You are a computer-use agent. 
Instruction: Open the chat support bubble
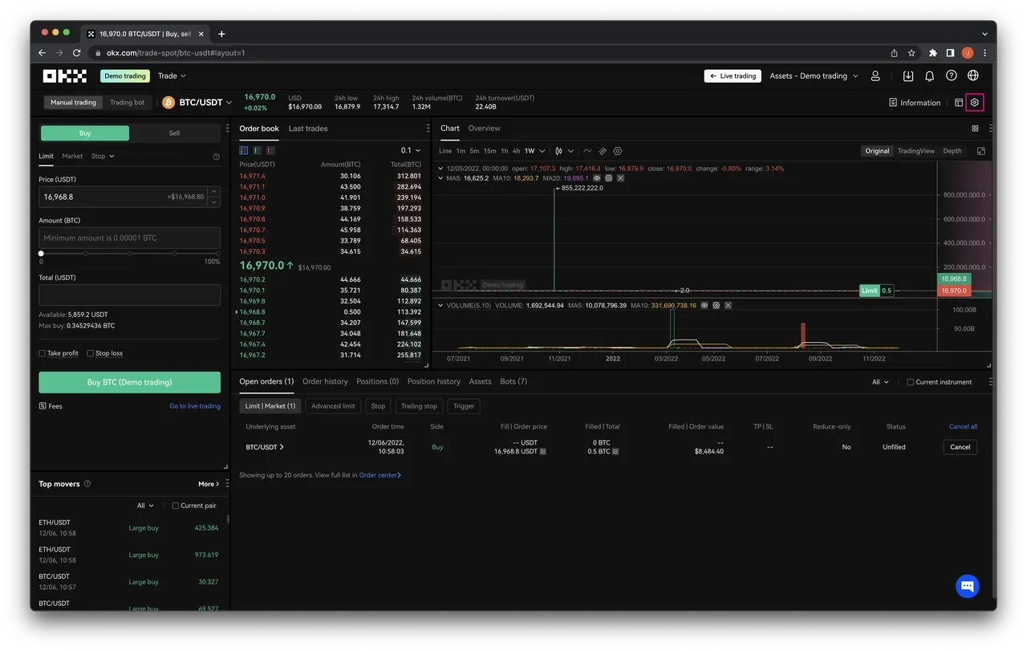pos(968,586)
